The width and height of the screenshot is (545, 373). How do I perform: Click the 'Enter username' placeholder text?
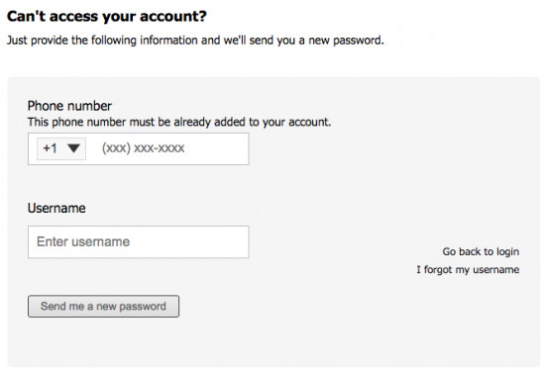tap(83, 241)
